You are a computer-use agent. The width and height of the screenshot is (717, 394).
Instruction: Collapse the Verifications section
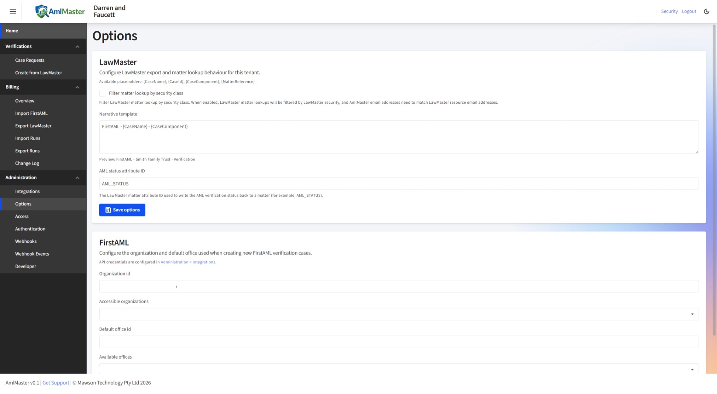pyautogui.click(x=77, y=46)
